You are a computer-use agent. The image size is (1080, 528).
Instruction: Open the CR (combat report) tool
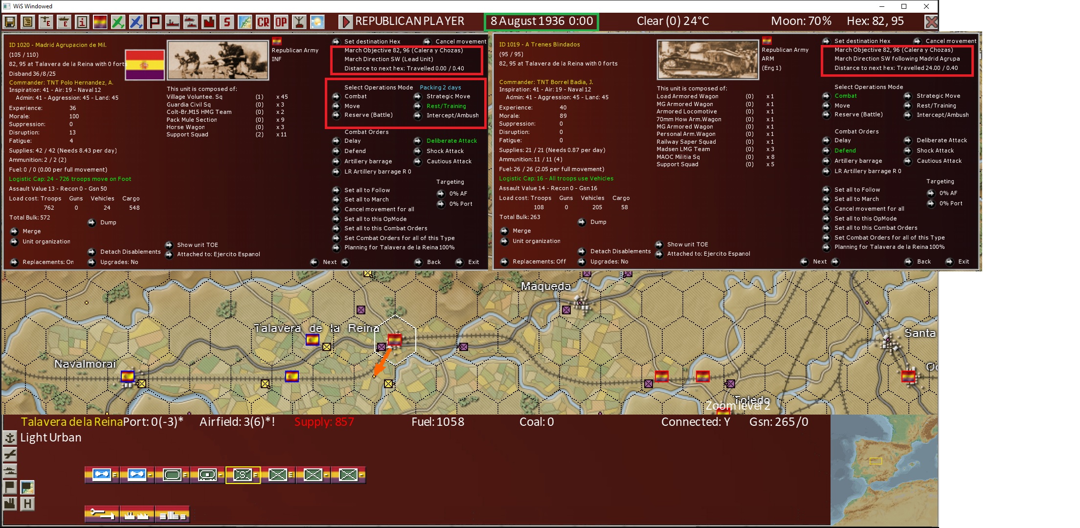262,21
